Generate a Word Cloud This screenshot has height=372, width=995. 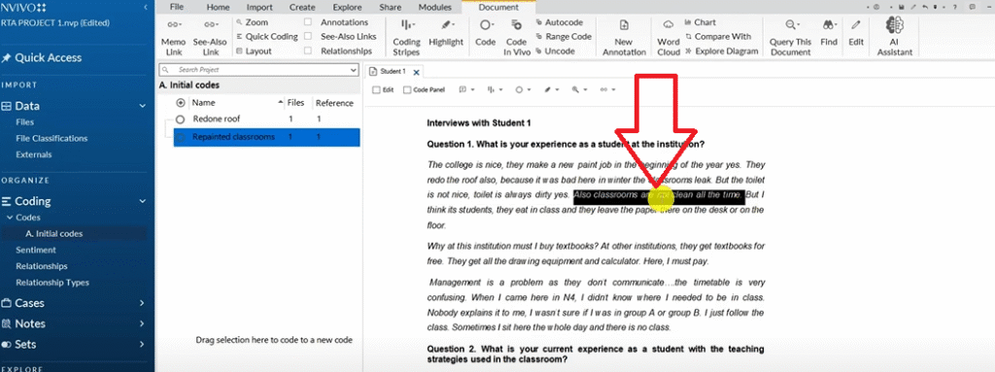[x=669, y=37]
